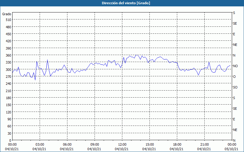Select the 30 degree axis label
Image resolution: width=244 pixels, height=152 pixels.
click(9, 133)
